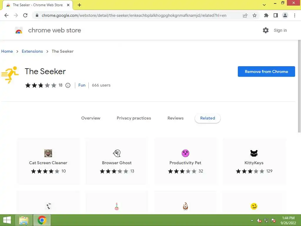Open the tab search chevron
Screen dimensions: 301x226
(264, 5)
